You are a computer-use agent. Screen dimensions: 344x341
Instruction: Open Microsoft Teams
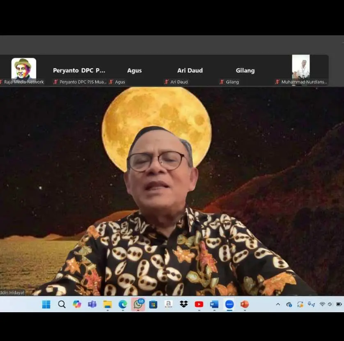point(92,304)
